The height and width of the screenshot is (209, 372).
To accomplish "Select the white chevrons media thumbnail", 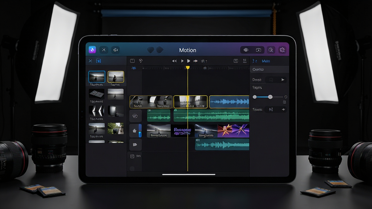I will [x=97, y=111].
